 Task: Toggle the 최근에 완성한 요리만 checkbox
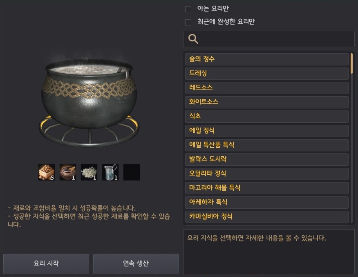pos(188,22)
